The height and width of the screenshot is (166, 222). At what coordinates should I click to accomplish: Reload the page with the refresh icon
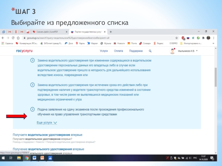(13, 38)
